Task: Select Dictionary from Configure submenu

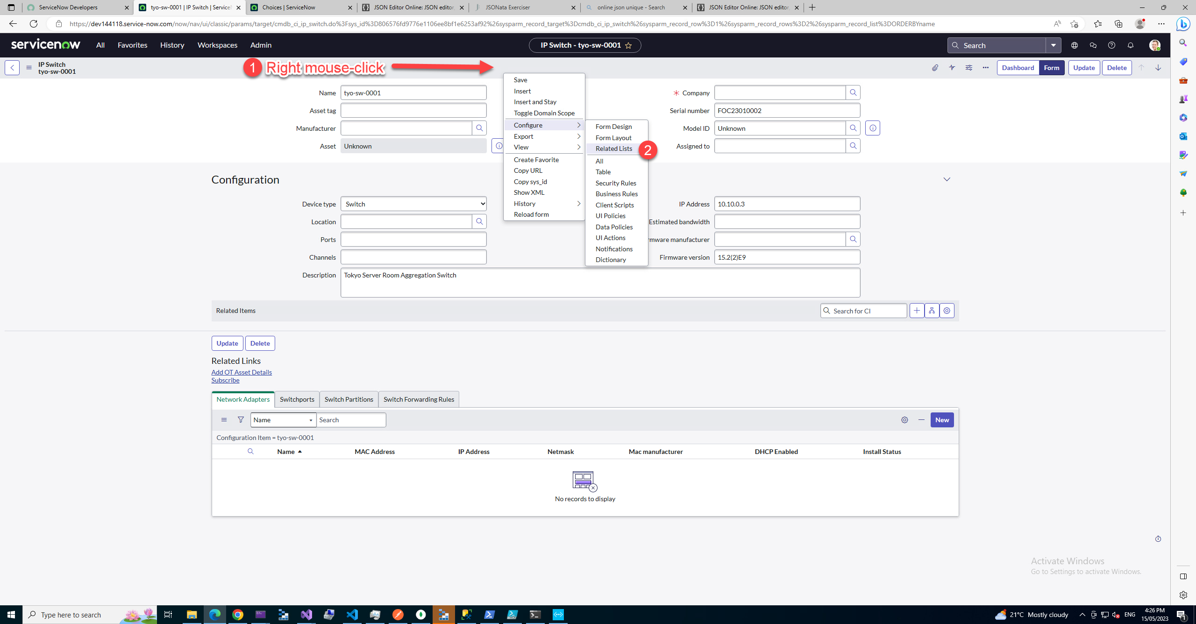Action: [x=611, y=260]
